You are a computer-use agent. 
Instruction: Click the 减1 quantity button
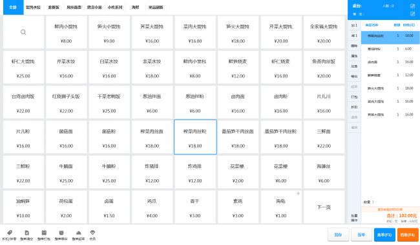coord(354,35)
